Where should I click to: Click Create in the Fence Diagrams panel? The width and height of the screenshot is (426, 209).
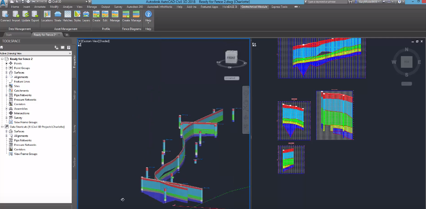click(126, 15)
